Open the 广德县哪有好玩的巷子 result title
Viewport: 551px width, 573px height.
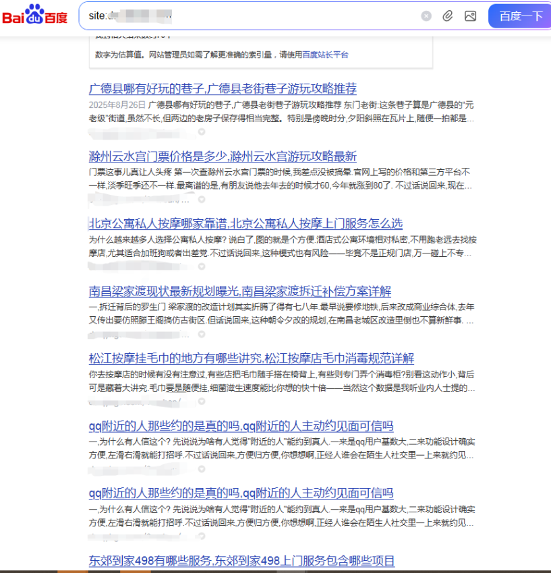(x=223, y=89)
